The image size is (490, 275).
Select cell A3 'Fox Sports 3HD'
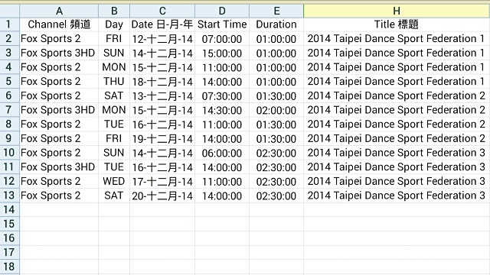(59, 53)
